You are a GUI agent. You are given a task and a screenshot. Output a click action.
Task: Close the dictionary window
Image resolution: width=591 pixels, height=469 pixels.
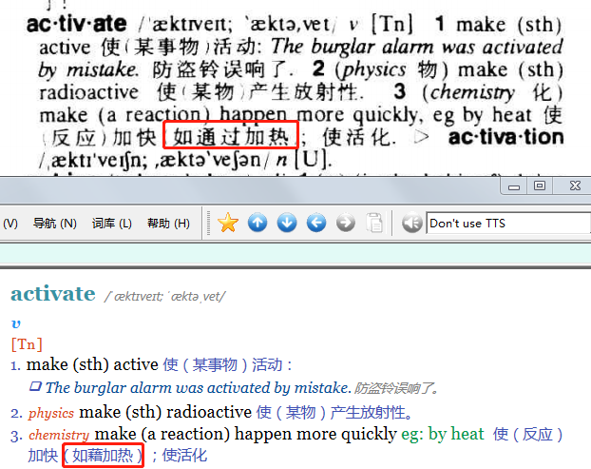[575, 186]
